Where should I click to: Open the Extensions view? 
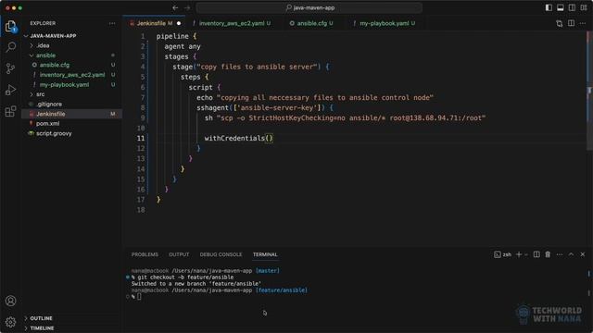tap(10, 111)
